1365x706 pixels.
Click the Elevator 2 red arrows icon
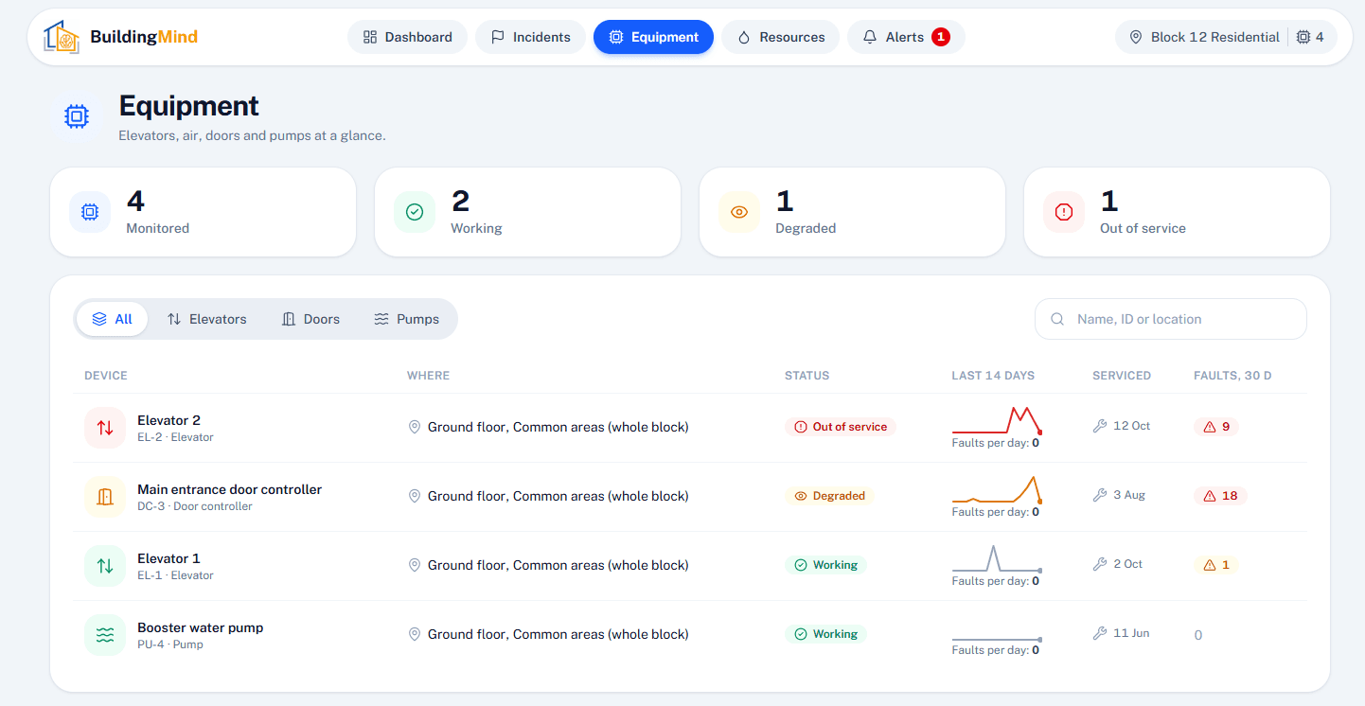[105, 428]
